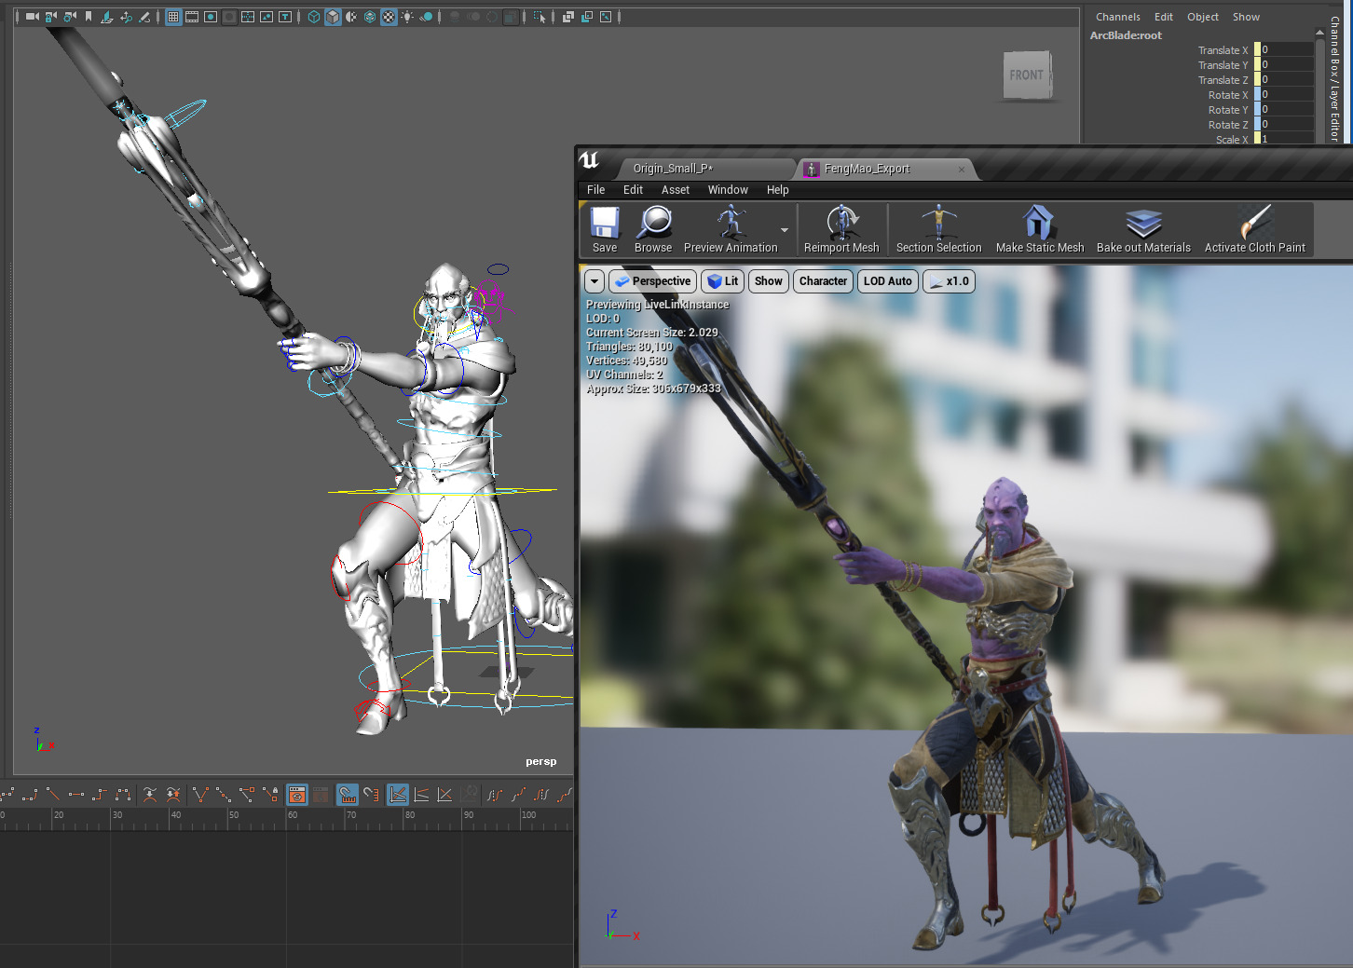Click the Character viewport button

click(x=823, y=281)
